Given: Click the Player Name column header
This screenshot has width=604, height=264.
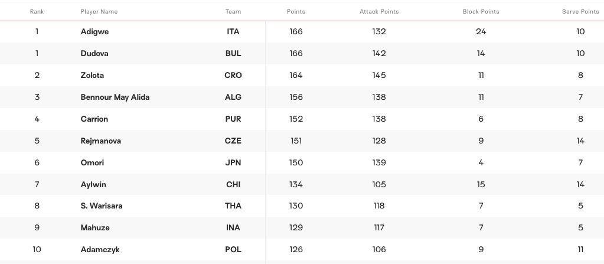Looking at the screenshot, I should [x=99, y=12].
